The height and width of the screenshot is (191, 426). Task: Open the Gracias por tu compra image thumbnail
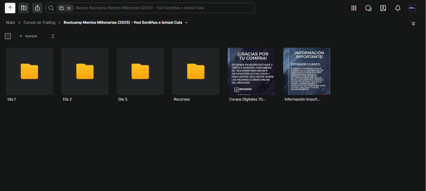[x=251, y=71]
